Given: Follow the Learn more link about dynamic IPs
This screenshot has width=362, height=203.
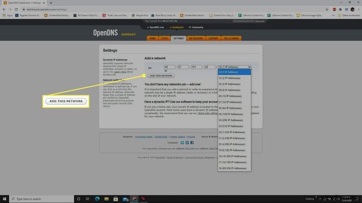Looking at the screenshot, I should coord(120,72).
